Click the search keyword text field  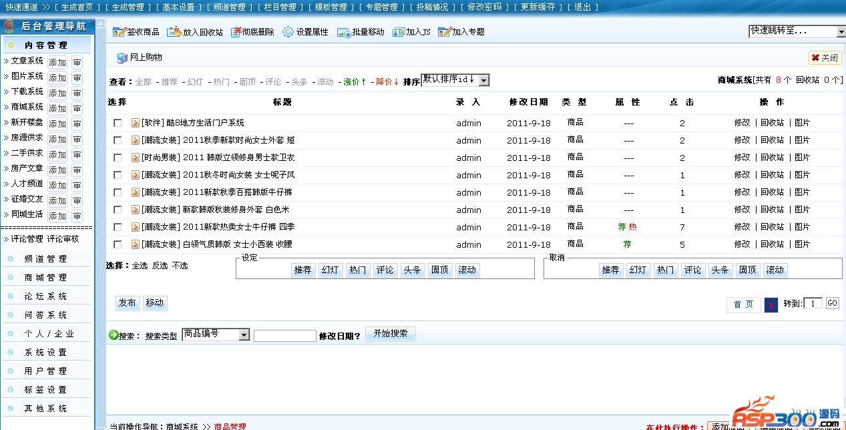(x=285, y=336)
